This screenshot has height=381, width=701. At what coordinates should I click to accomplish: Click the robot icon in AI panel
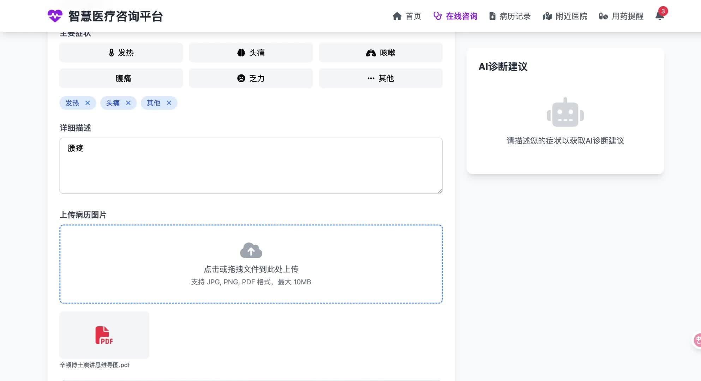pyautogui.click(x=565, y=112)
